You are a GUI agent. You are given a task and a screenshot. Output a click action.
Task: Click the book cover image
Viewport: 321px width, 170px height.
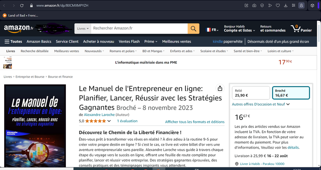(35, 126)
